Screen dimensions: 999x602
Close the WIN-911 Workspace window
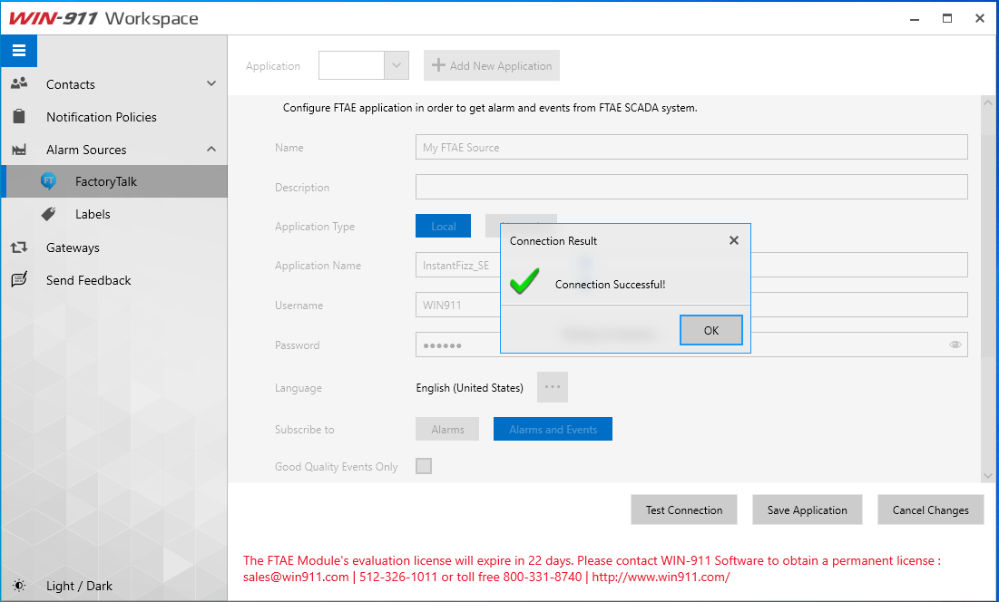[x=980, y=18]
